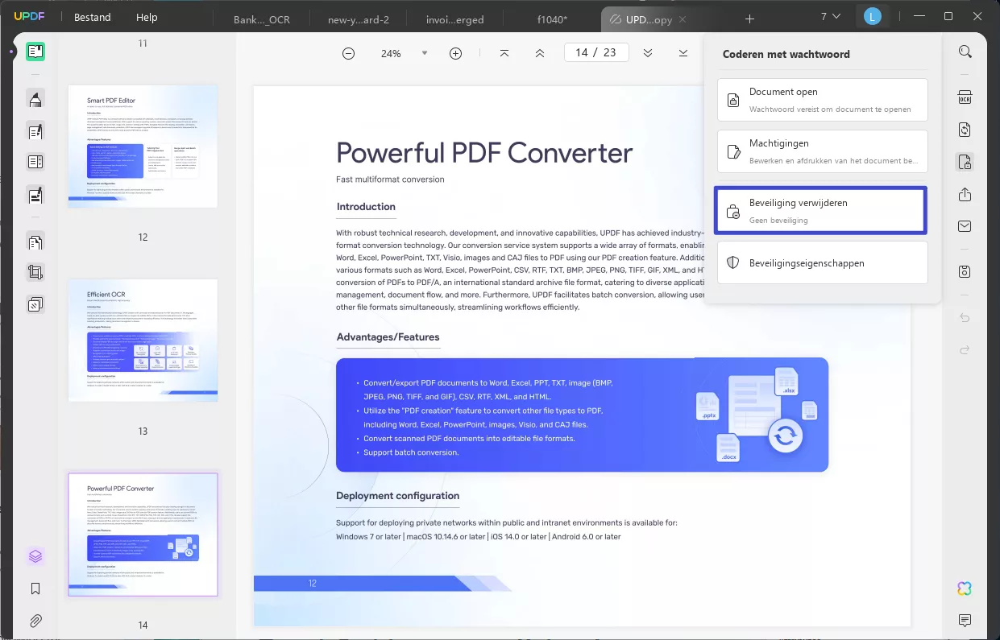This screenshot has width=1000, height=640.
Task: Open the Help menu
Action: pos(147,17)
